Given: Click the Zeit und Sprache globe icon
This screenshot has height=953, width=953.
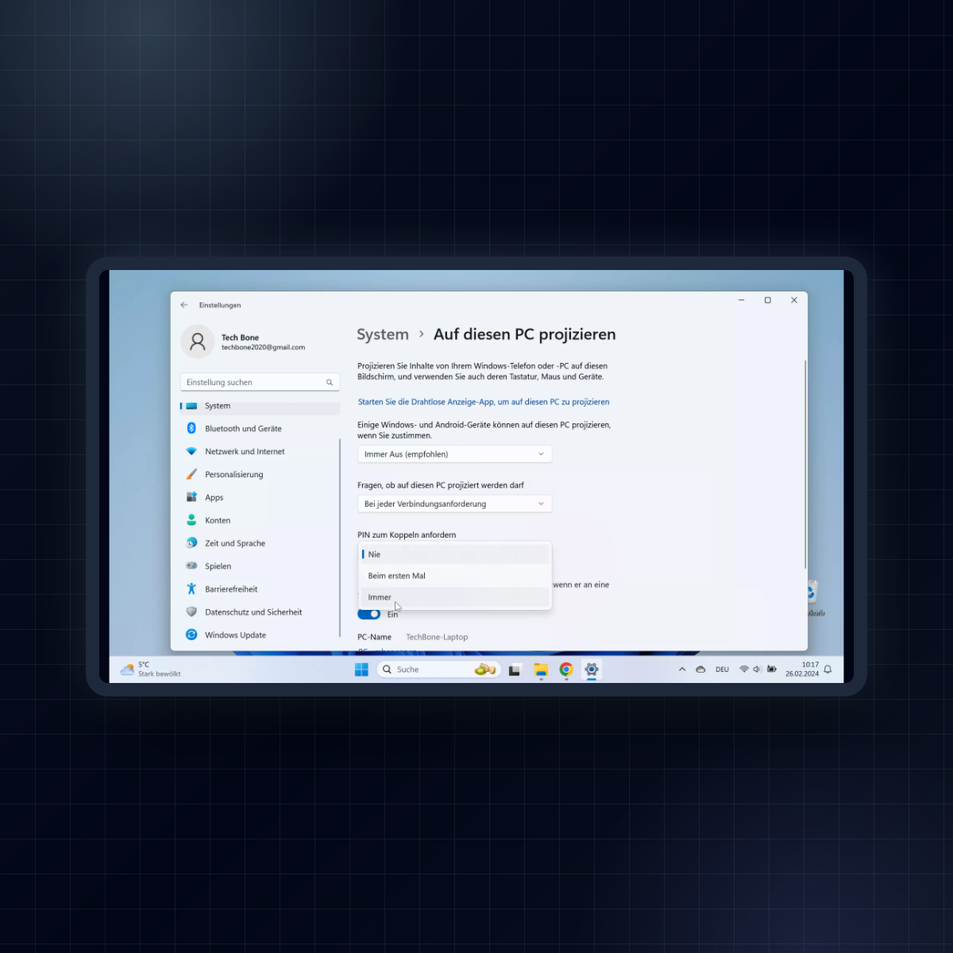Looking at the screenshot, I should pyautogui.click(x=191, y=543).
